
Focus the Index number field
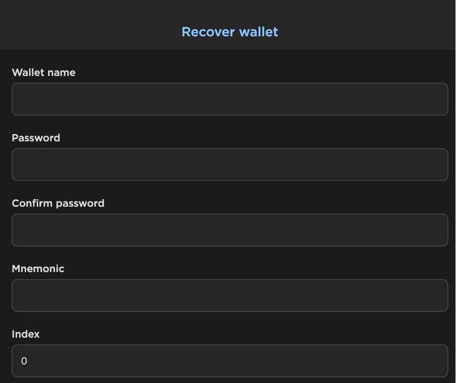pos(230,361)
